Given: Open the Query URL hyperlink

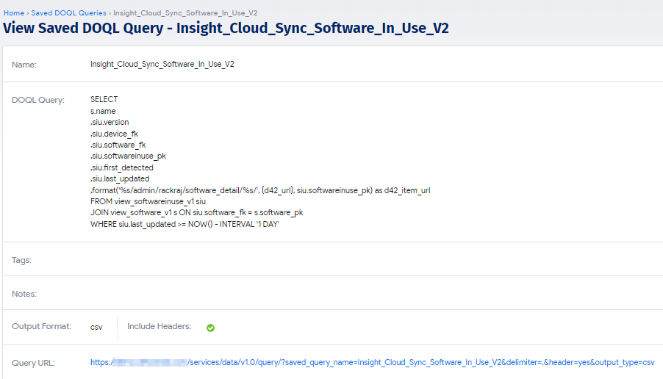Looking at the screenshot, I should 372,362.
